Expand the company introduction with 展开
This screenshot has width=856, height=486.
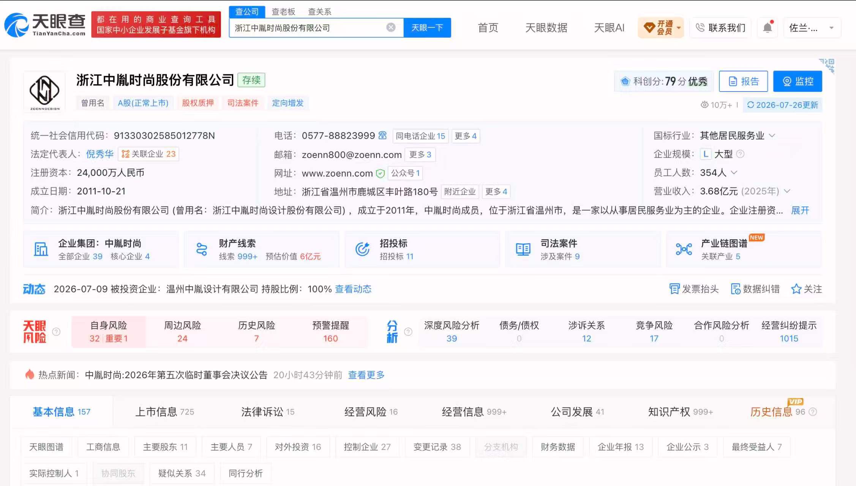coord(800,210)
